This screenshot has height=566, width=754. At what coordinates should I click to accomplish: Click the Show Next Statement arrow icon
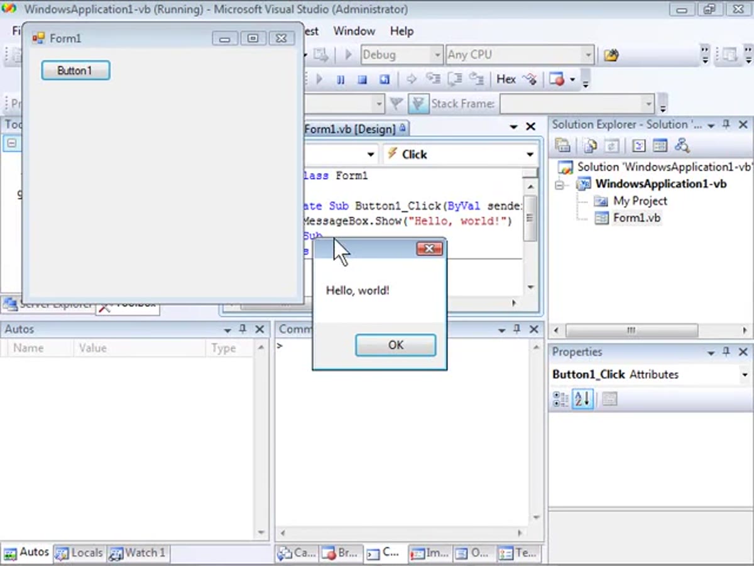[412, 79]
